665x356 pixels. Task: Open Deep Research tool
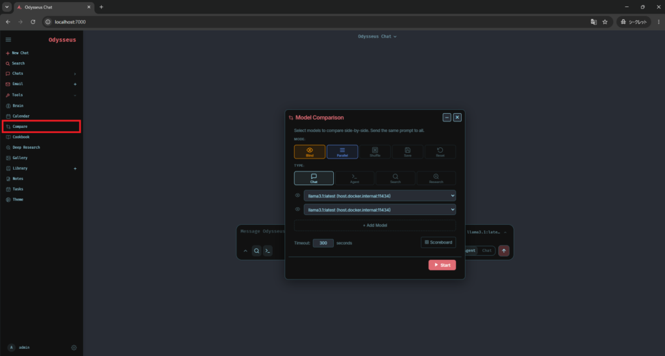(x=26, y=147)
